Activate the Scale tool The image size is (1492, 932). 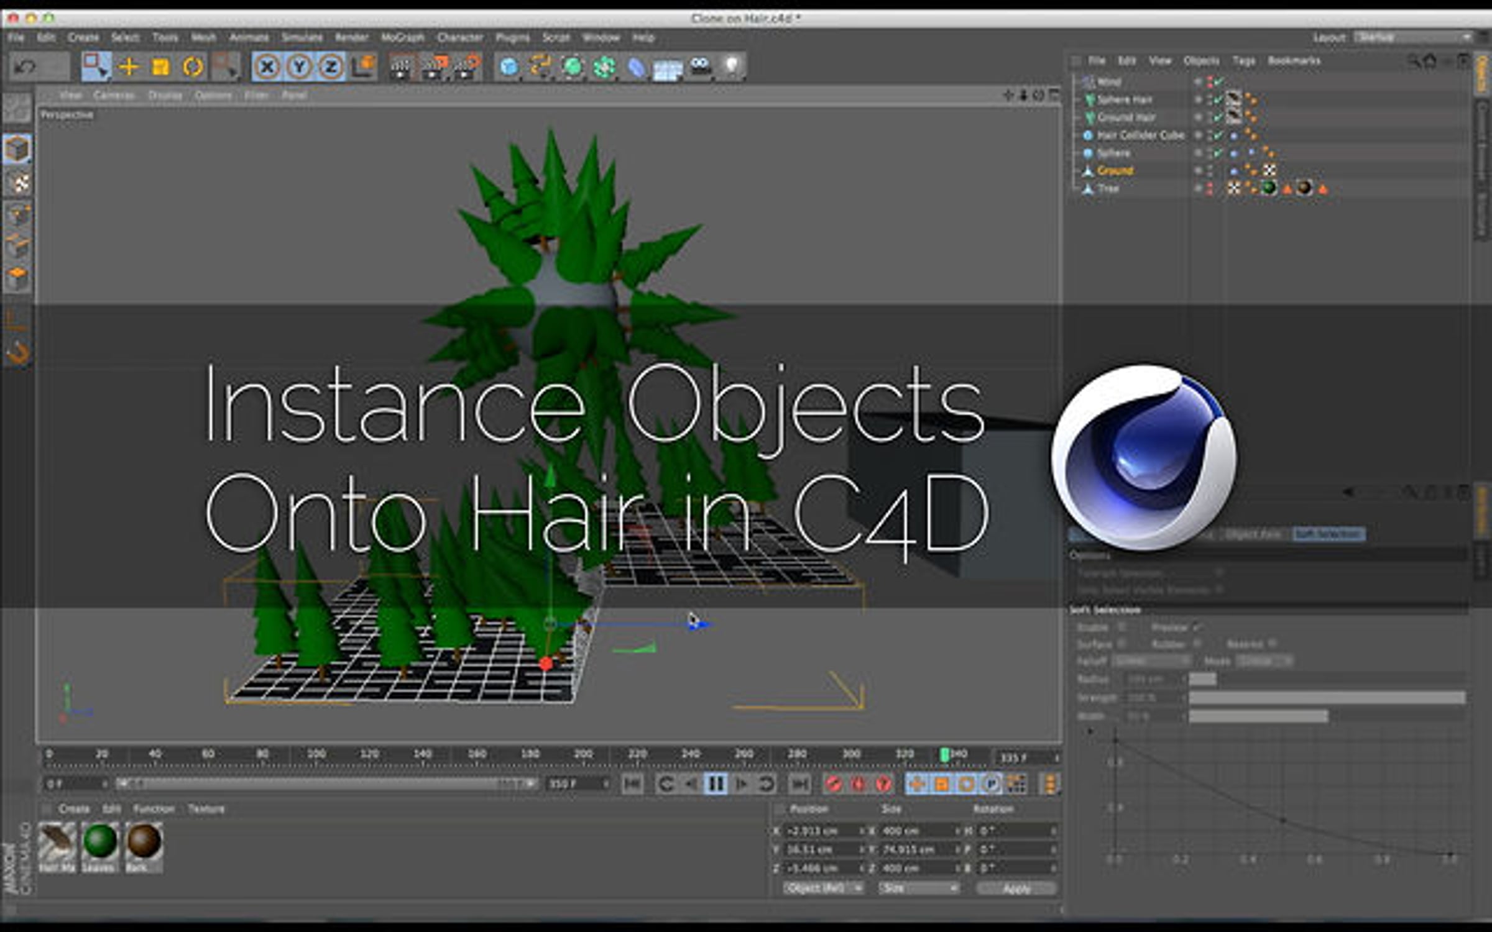(161, 66)
